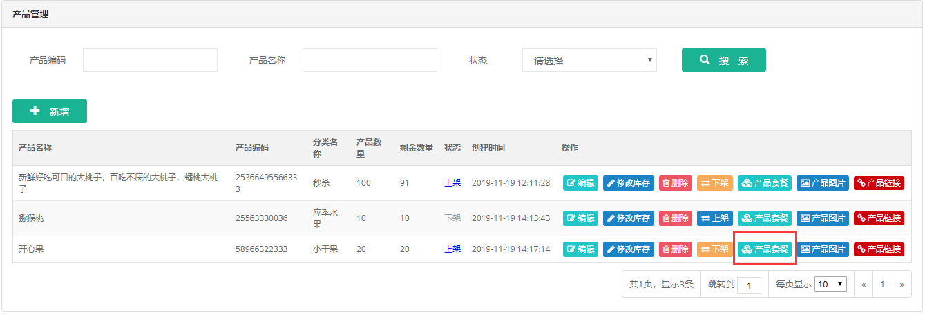Click 修改库存 for 开心果
The image size is (925, 315).
[x=629, y=249]
